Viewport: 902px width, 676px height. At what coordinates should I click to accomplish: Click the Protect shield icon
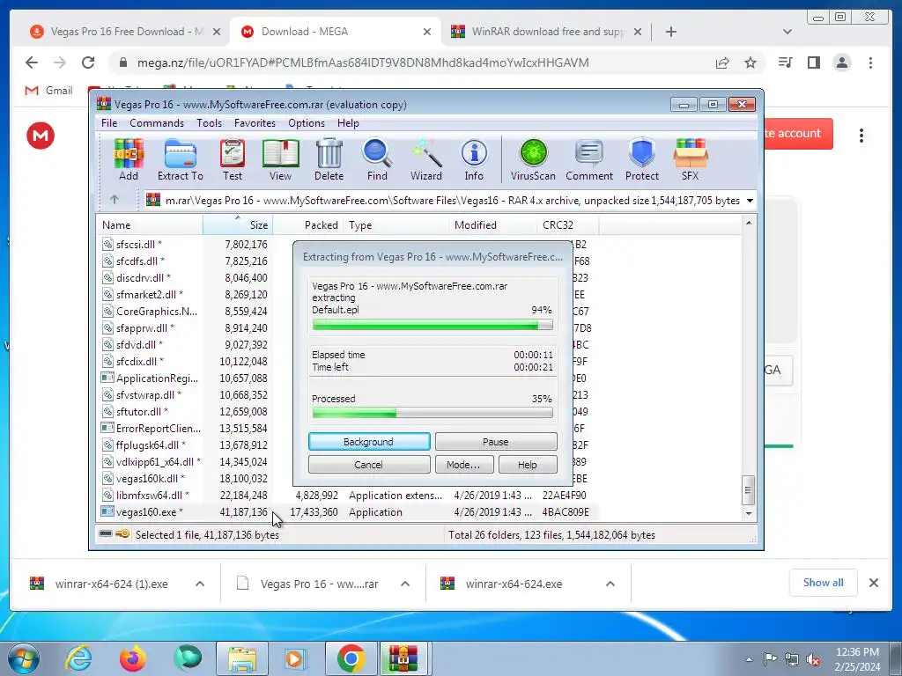(642, 160)
